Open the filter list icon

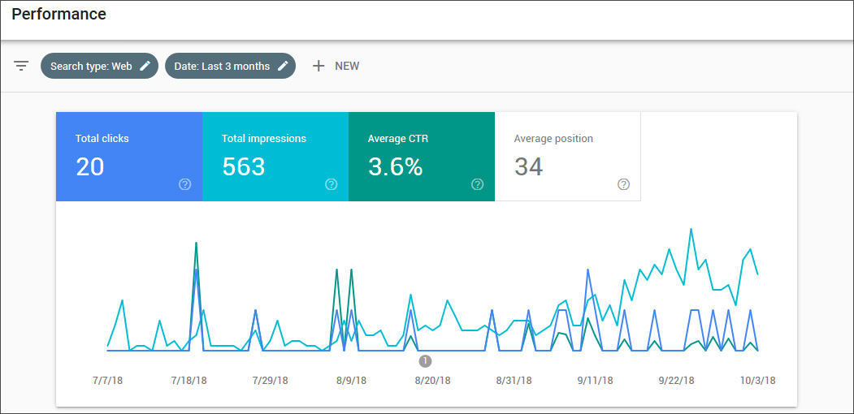point(21,66)
